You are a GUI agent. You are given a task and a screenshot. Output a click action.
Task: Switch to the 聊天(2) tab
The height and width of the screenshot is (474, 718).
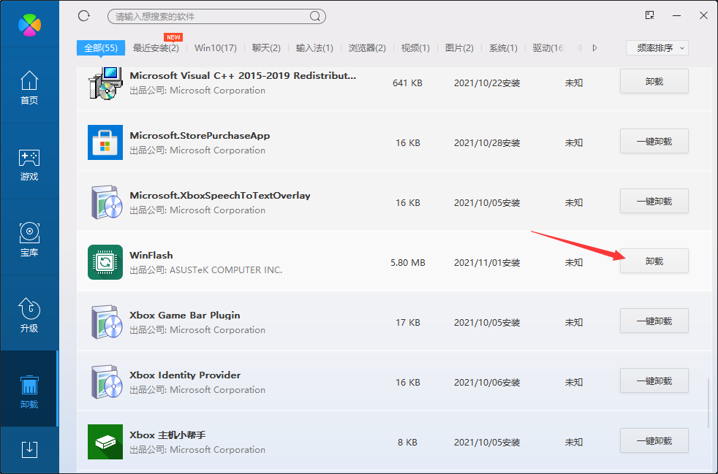(266, 48)
